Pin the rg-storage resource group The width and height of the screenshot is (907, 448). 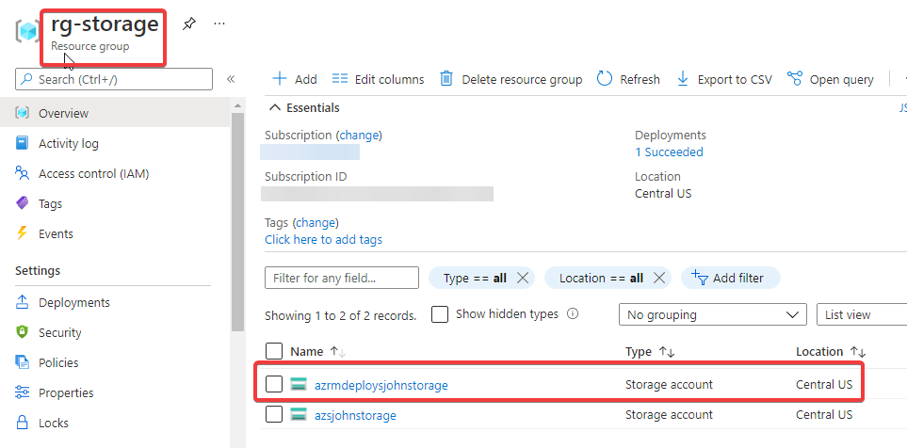[188, 24]
